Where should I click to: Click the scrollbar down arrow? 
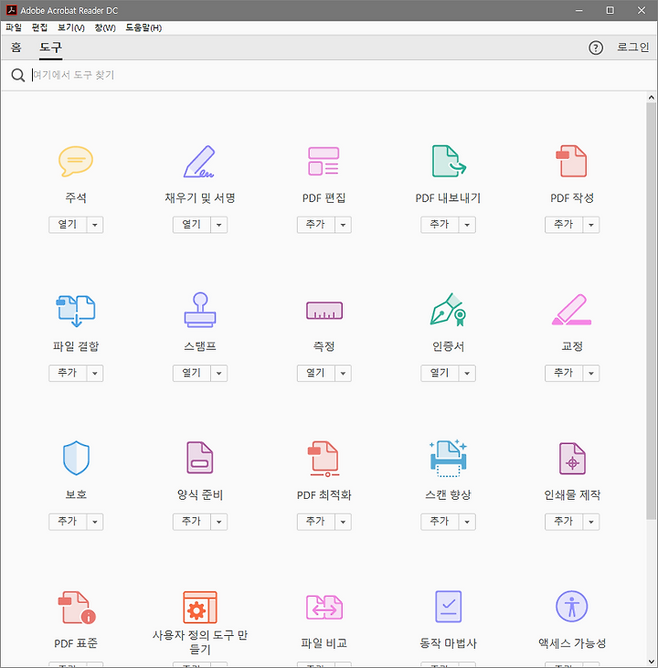tap(652, 662)
